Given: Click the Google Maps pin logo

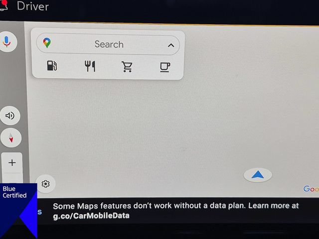Looking at the screenshot, I should click(47, 43).
